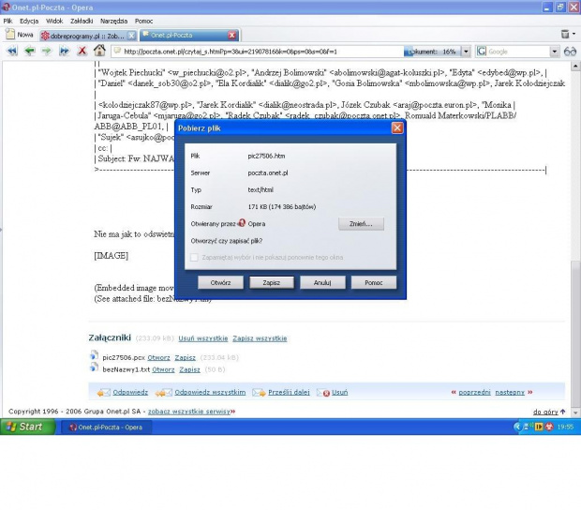Open the Edycja menu
The image size is (581, 510).
click(29, 22)
